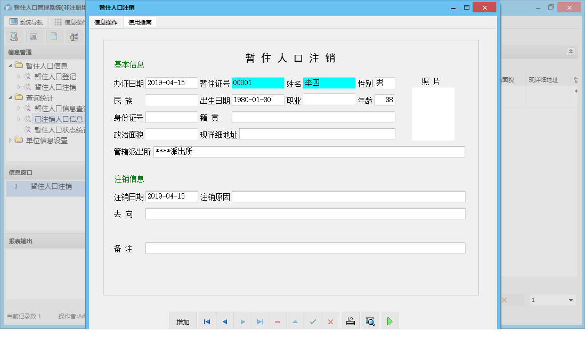Click the green run arrow icon

click(x=389, y=320)
